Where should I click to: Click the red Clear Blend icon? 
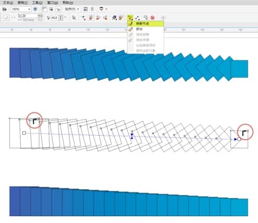point(153,18)
